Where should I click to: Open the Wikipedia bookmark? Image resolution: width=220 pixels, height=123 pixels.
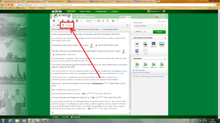[41, 8]
